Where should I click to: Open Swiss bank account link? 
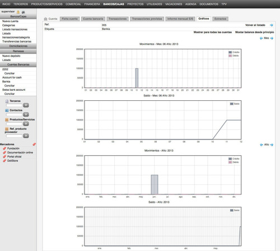[13, 90]
